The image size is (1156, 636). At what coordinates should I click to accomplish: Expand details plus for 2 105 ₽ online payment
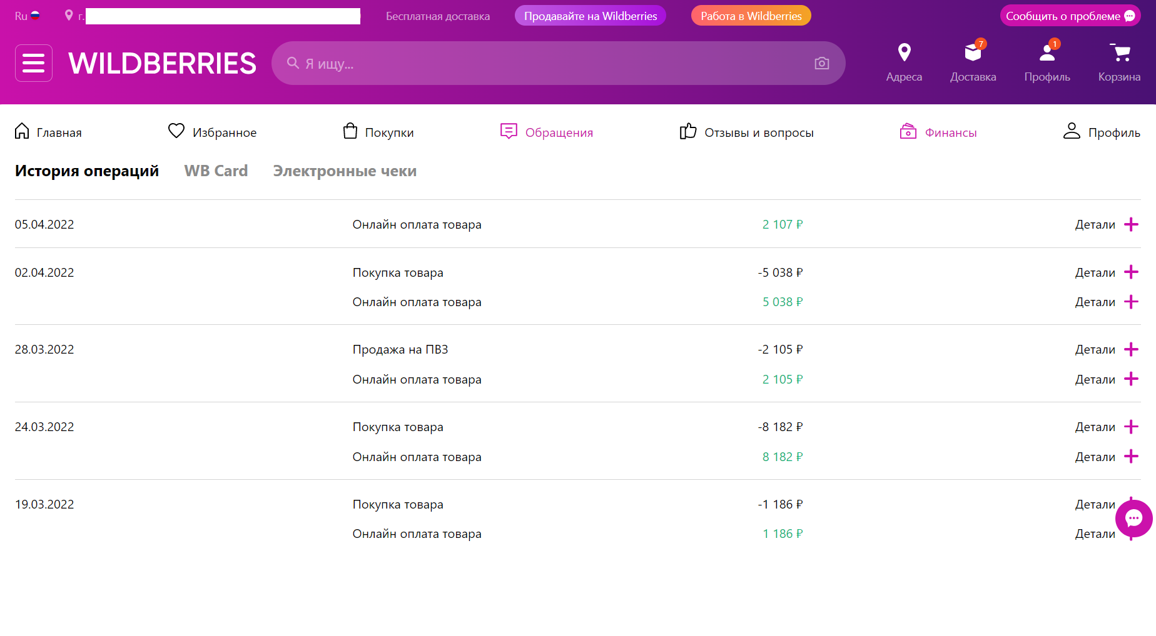(x=1131, y=379)
